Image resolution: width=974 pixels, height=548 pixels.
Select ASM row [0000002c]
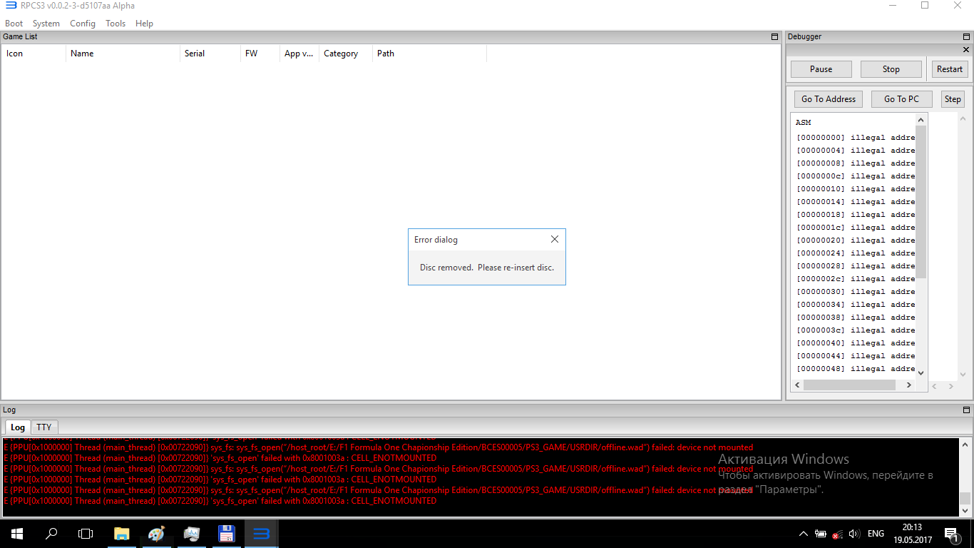(x=855, y=279)
